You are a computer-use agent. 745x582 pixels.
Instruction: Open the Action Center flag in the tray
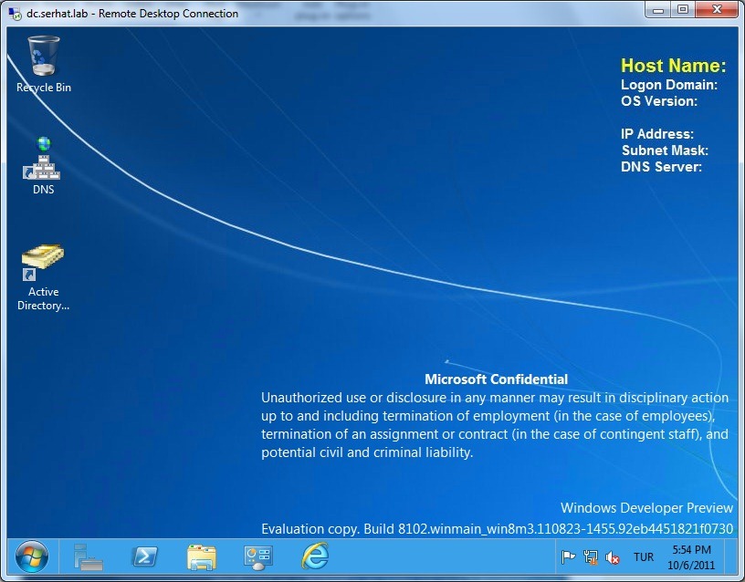[568, 556]
